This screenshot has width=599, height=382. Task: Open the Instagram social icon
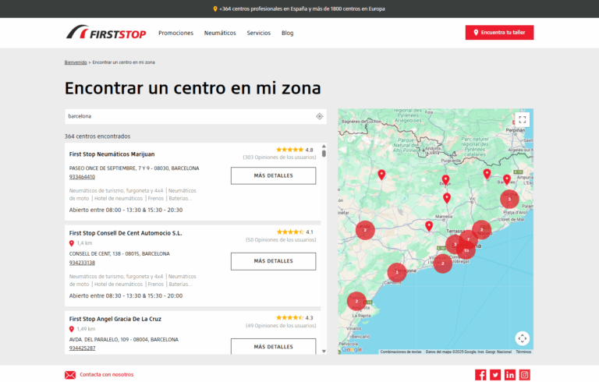[x=525, y=375]
